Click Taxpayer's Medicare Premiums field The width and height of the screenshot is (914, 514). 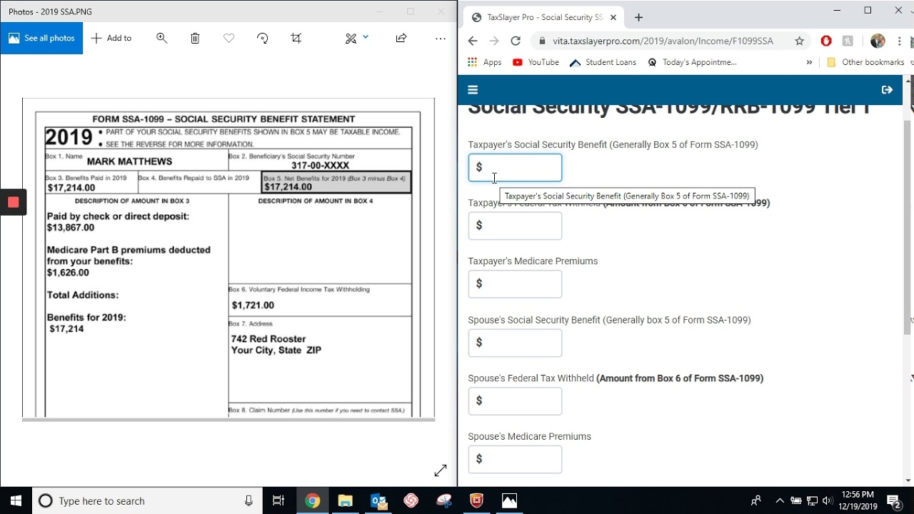[515, 284]
